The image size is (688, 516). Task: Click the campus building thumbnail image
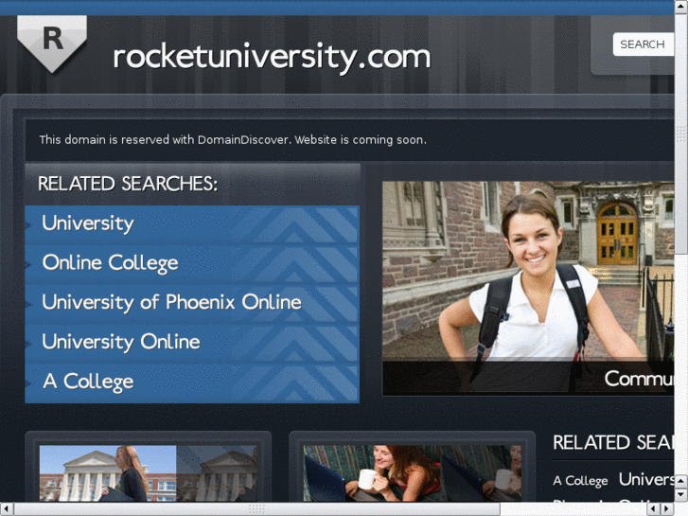[x=149, y=473]
